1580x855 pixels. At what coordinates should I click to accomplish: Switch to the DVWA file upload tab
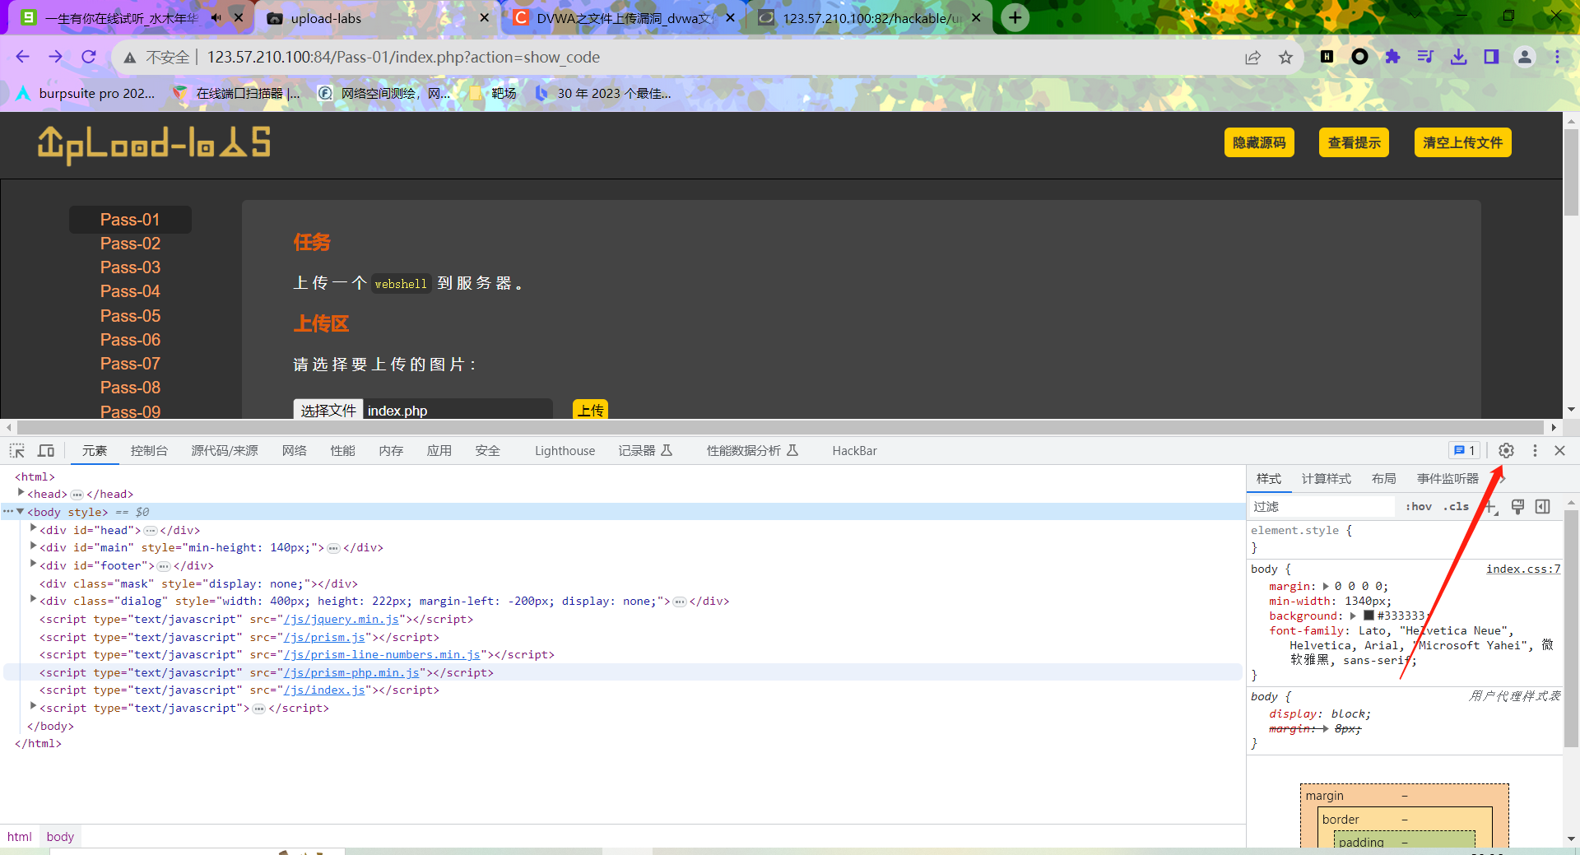click(x=624, y=17)
